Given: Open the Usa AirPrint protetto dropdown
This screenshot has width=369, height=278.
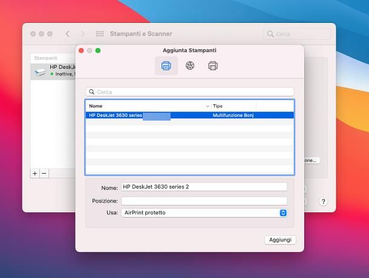Looking at the screenshot, I should 204,213.
